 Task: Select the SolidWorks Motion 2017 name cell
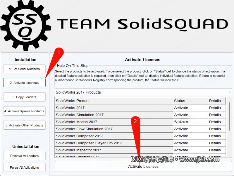[x=114, y=122]
